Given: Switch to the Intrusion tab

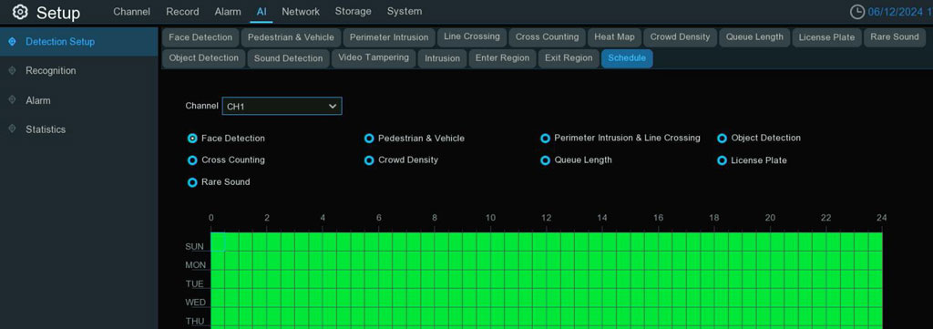Looking at the screenshot, I should click(x=442, y=58).
